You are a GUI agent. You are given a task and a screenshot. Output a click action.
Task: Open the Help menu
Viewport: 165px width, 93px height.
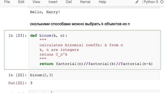pyautogui.click(x=102, y=2)
